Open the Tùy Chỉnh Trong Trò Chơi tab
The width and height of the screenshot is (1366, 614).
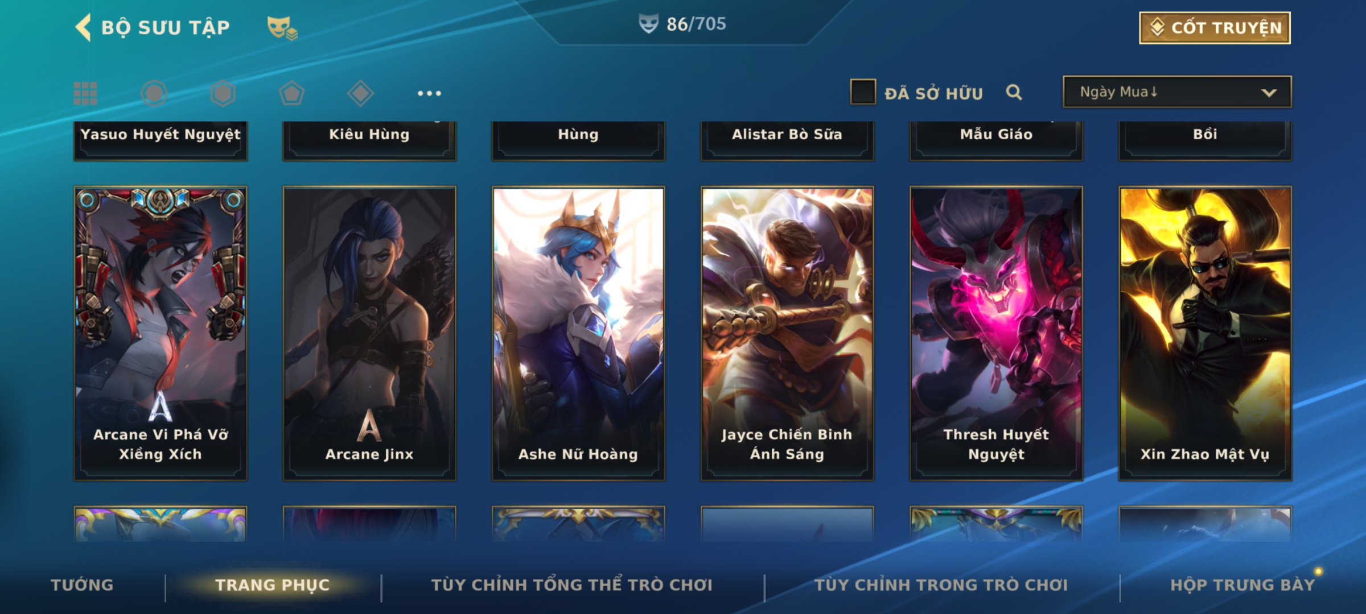pyautogui.click(x=941, y=585)
